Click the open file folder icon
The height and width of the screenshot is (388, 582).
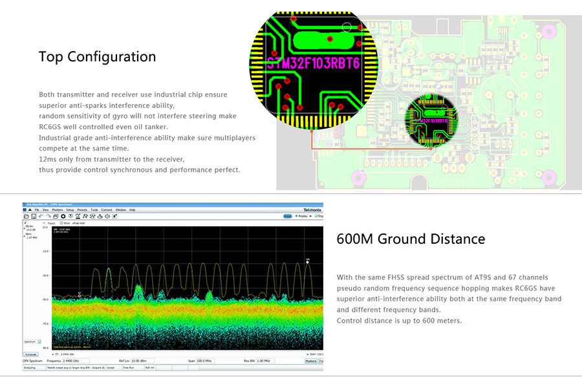(27, 217)
